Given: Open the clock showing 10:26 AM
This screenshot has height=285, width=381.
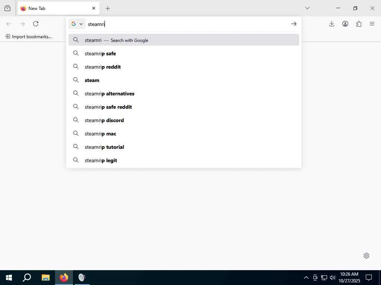Looking at the screenshot, I should coord(349,278).
